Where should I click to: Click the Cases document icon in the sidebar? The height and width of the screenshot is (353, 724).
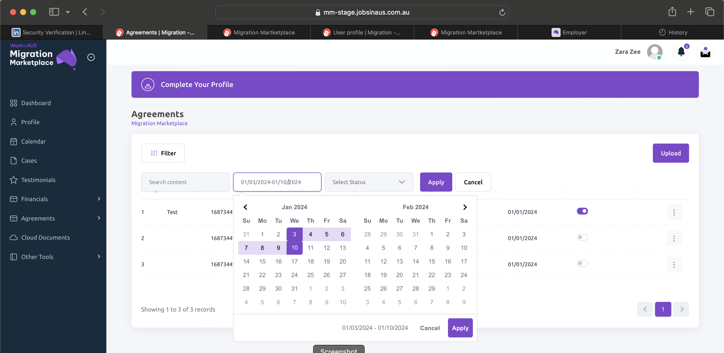(14, 160)
